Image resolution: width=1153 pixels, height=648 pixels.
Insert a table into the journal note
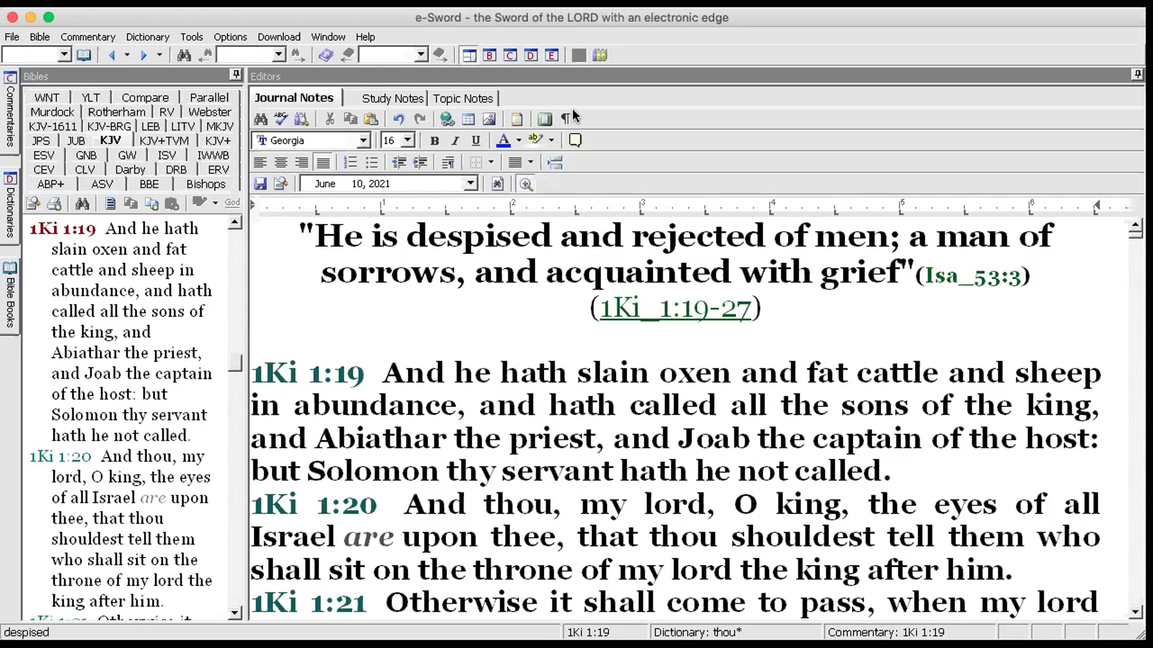(468, 119)
